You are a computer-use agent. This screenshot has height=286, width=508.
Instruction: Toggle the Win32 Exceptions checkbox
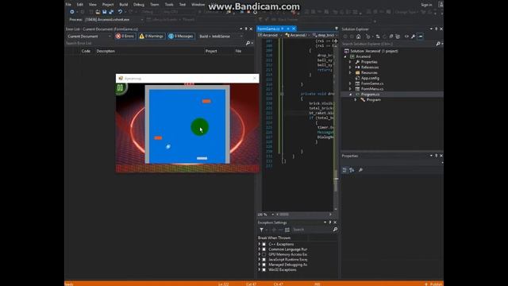point(264,270)
